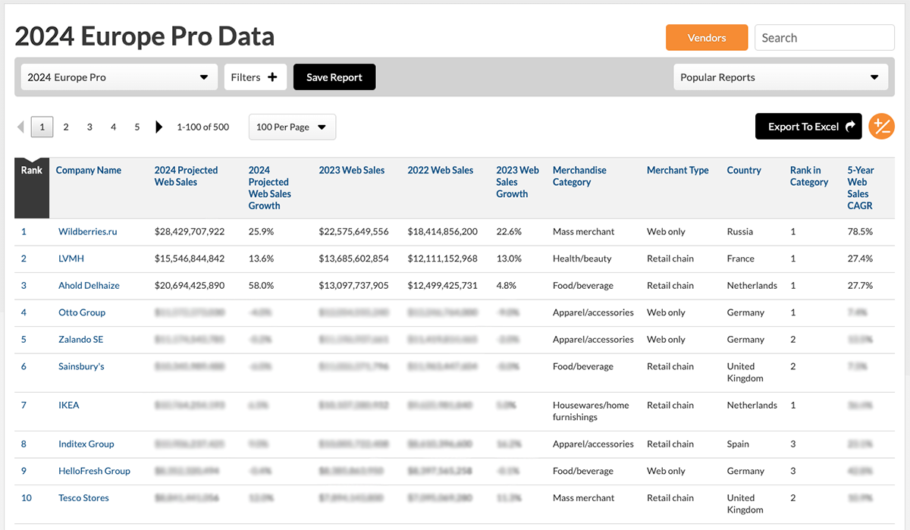Open the Popular Reports dropdown
The image size is (910, 530).
[780, 77]
